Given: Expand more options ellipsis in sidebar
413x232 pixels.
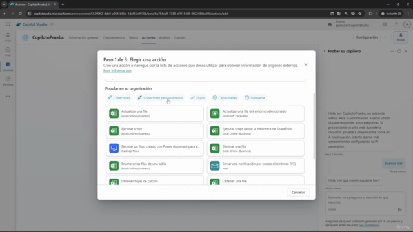Looking at the screenshot, I should coord(8,96).
